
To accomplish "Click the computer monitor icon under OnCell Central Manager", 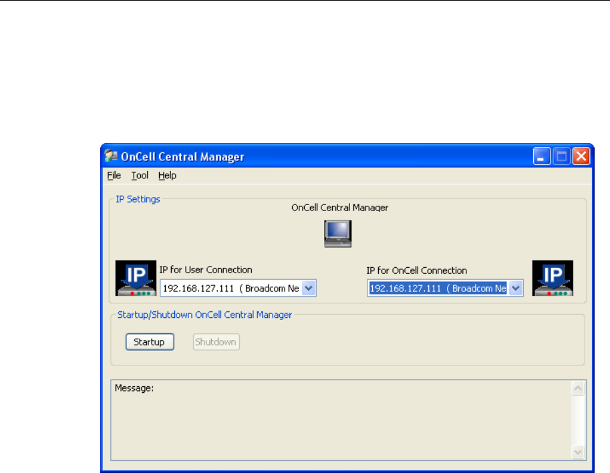I will coord(338,234).
